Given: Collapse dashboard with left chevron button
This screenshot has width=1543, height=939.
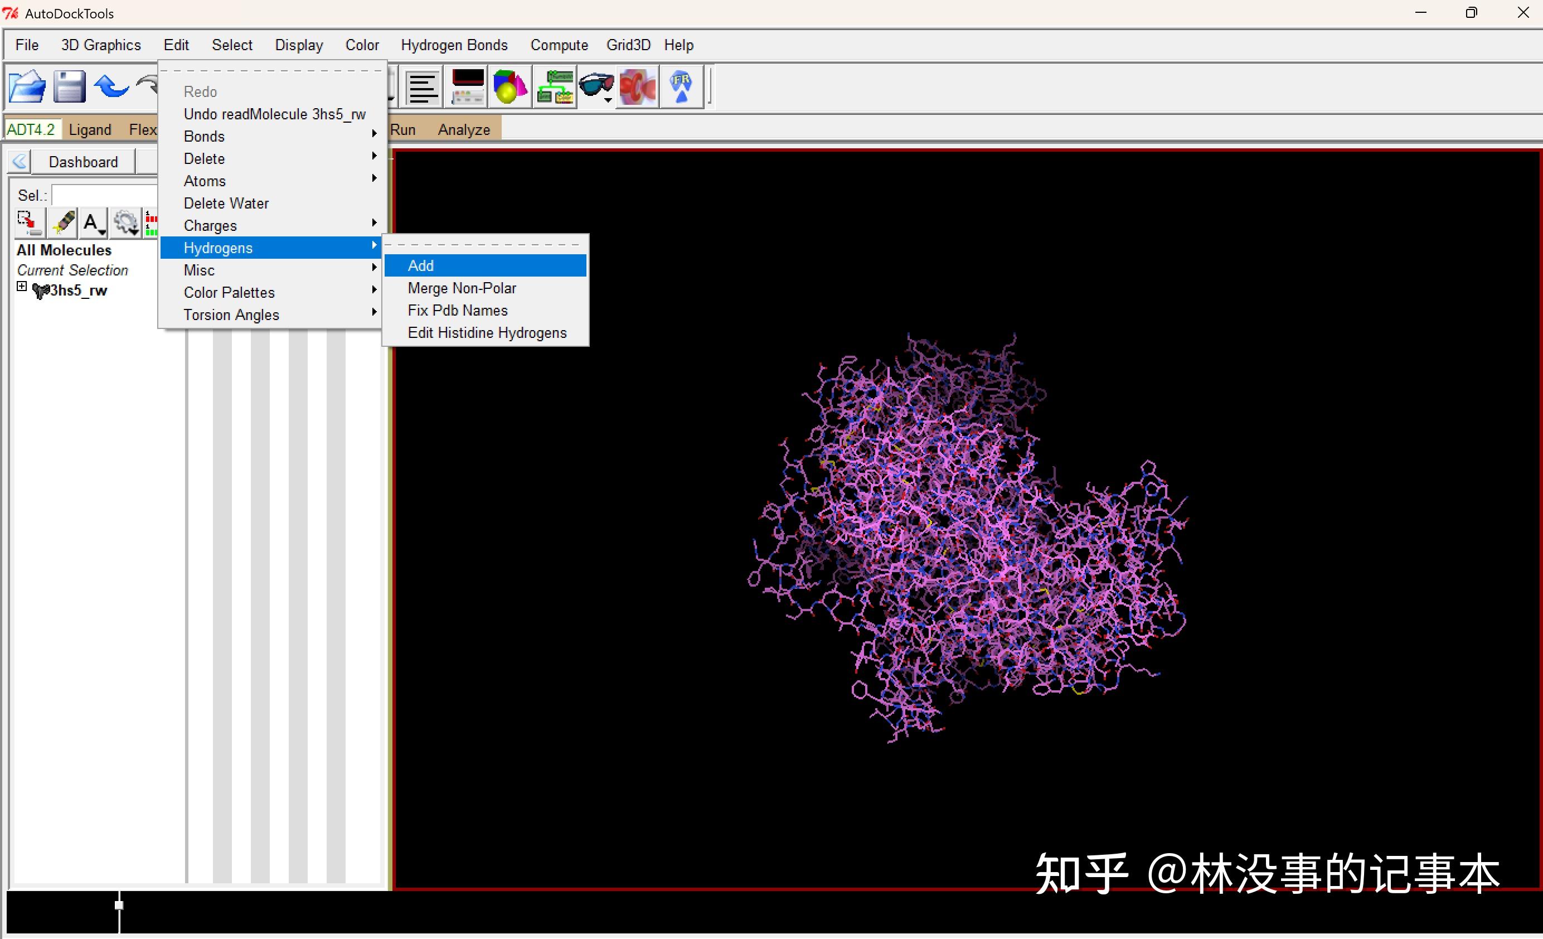Looking at the screenshot, I should coord(20,162).
